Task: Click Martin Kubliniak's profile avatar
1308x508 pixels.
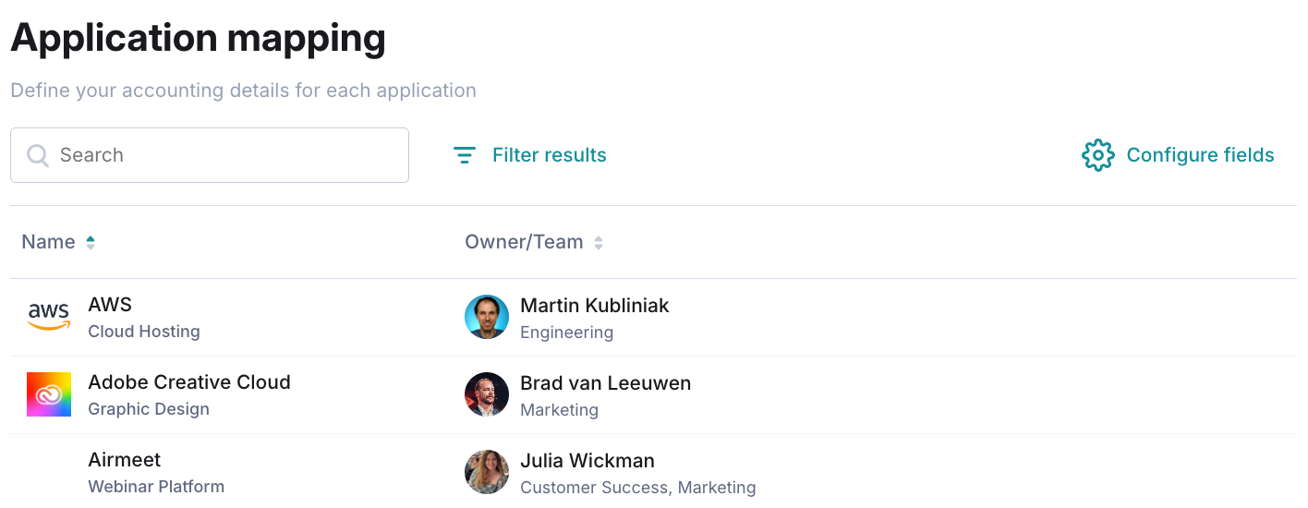Action: pyautogui.click(x=487, y=317)
